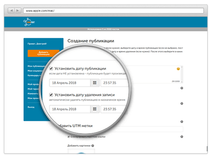Click the 23:57:35 publication time field

click(115, 83)
